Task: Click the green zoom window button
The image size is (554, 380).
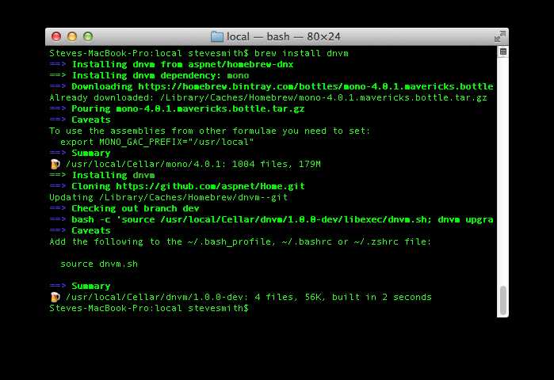Action: click(x=88, y=36)
